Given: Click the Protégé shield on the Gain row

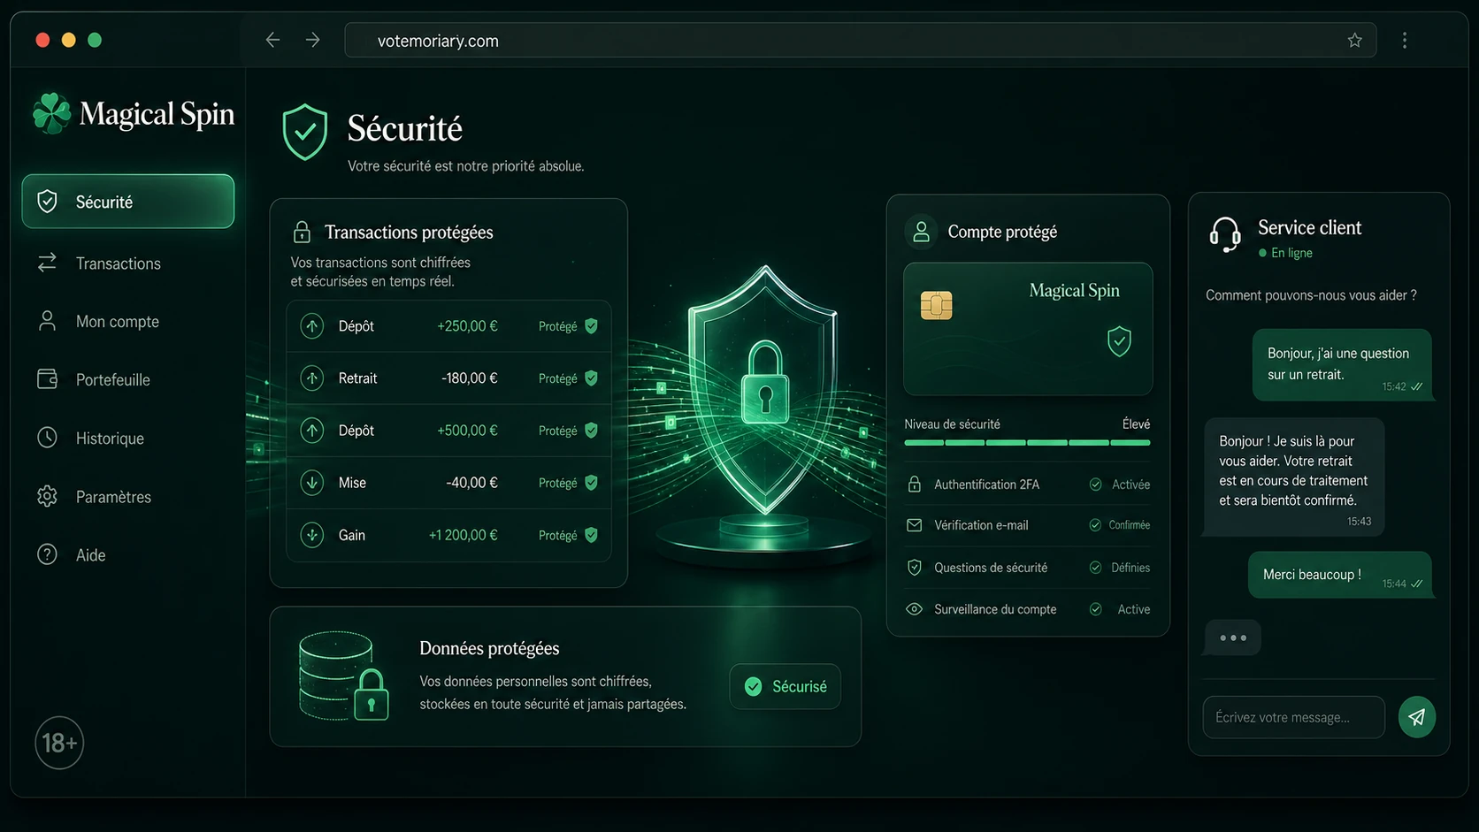Looking at the screenshot, I should click(591, 535).
